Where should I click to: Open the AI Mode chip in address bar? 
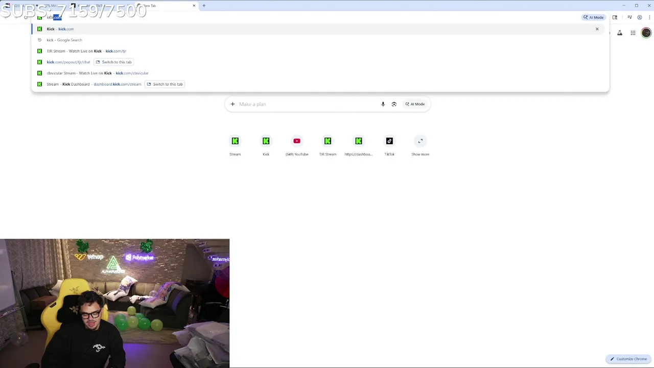[594, 17]
